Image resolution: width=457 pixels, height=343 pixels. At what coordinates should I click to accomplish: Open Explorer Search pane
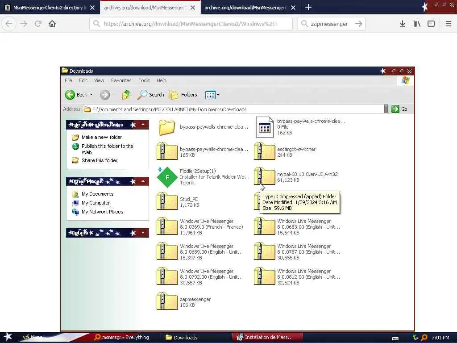pos(150,95)
